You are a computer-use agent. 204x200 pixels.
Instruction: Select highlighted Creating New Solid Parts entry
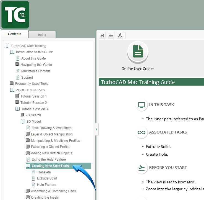coord(50,166)
